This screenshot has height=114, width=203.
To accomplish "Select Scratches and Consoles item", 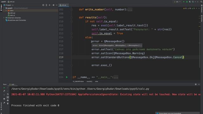I will pyautogui.click(x=16, y=20).
